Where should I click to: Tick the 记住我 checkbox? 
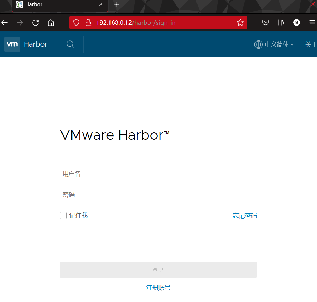[63, 215]
